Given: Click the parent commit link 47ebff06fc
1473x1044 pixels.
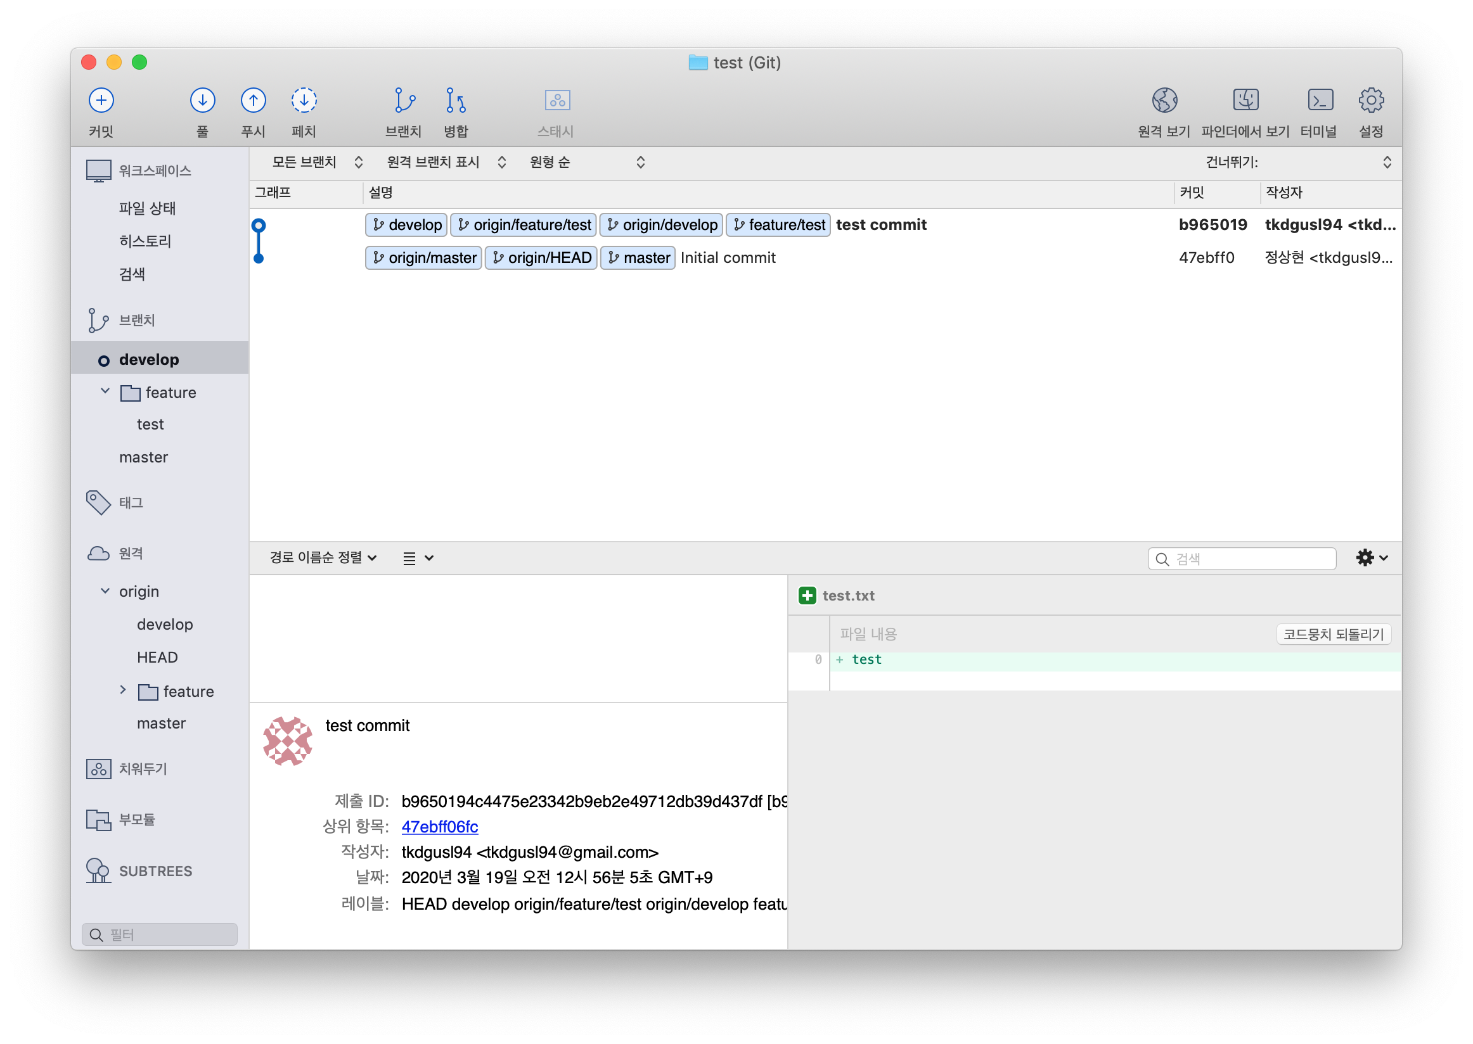Looking at the screenshot, I should (x=439, y=827).
